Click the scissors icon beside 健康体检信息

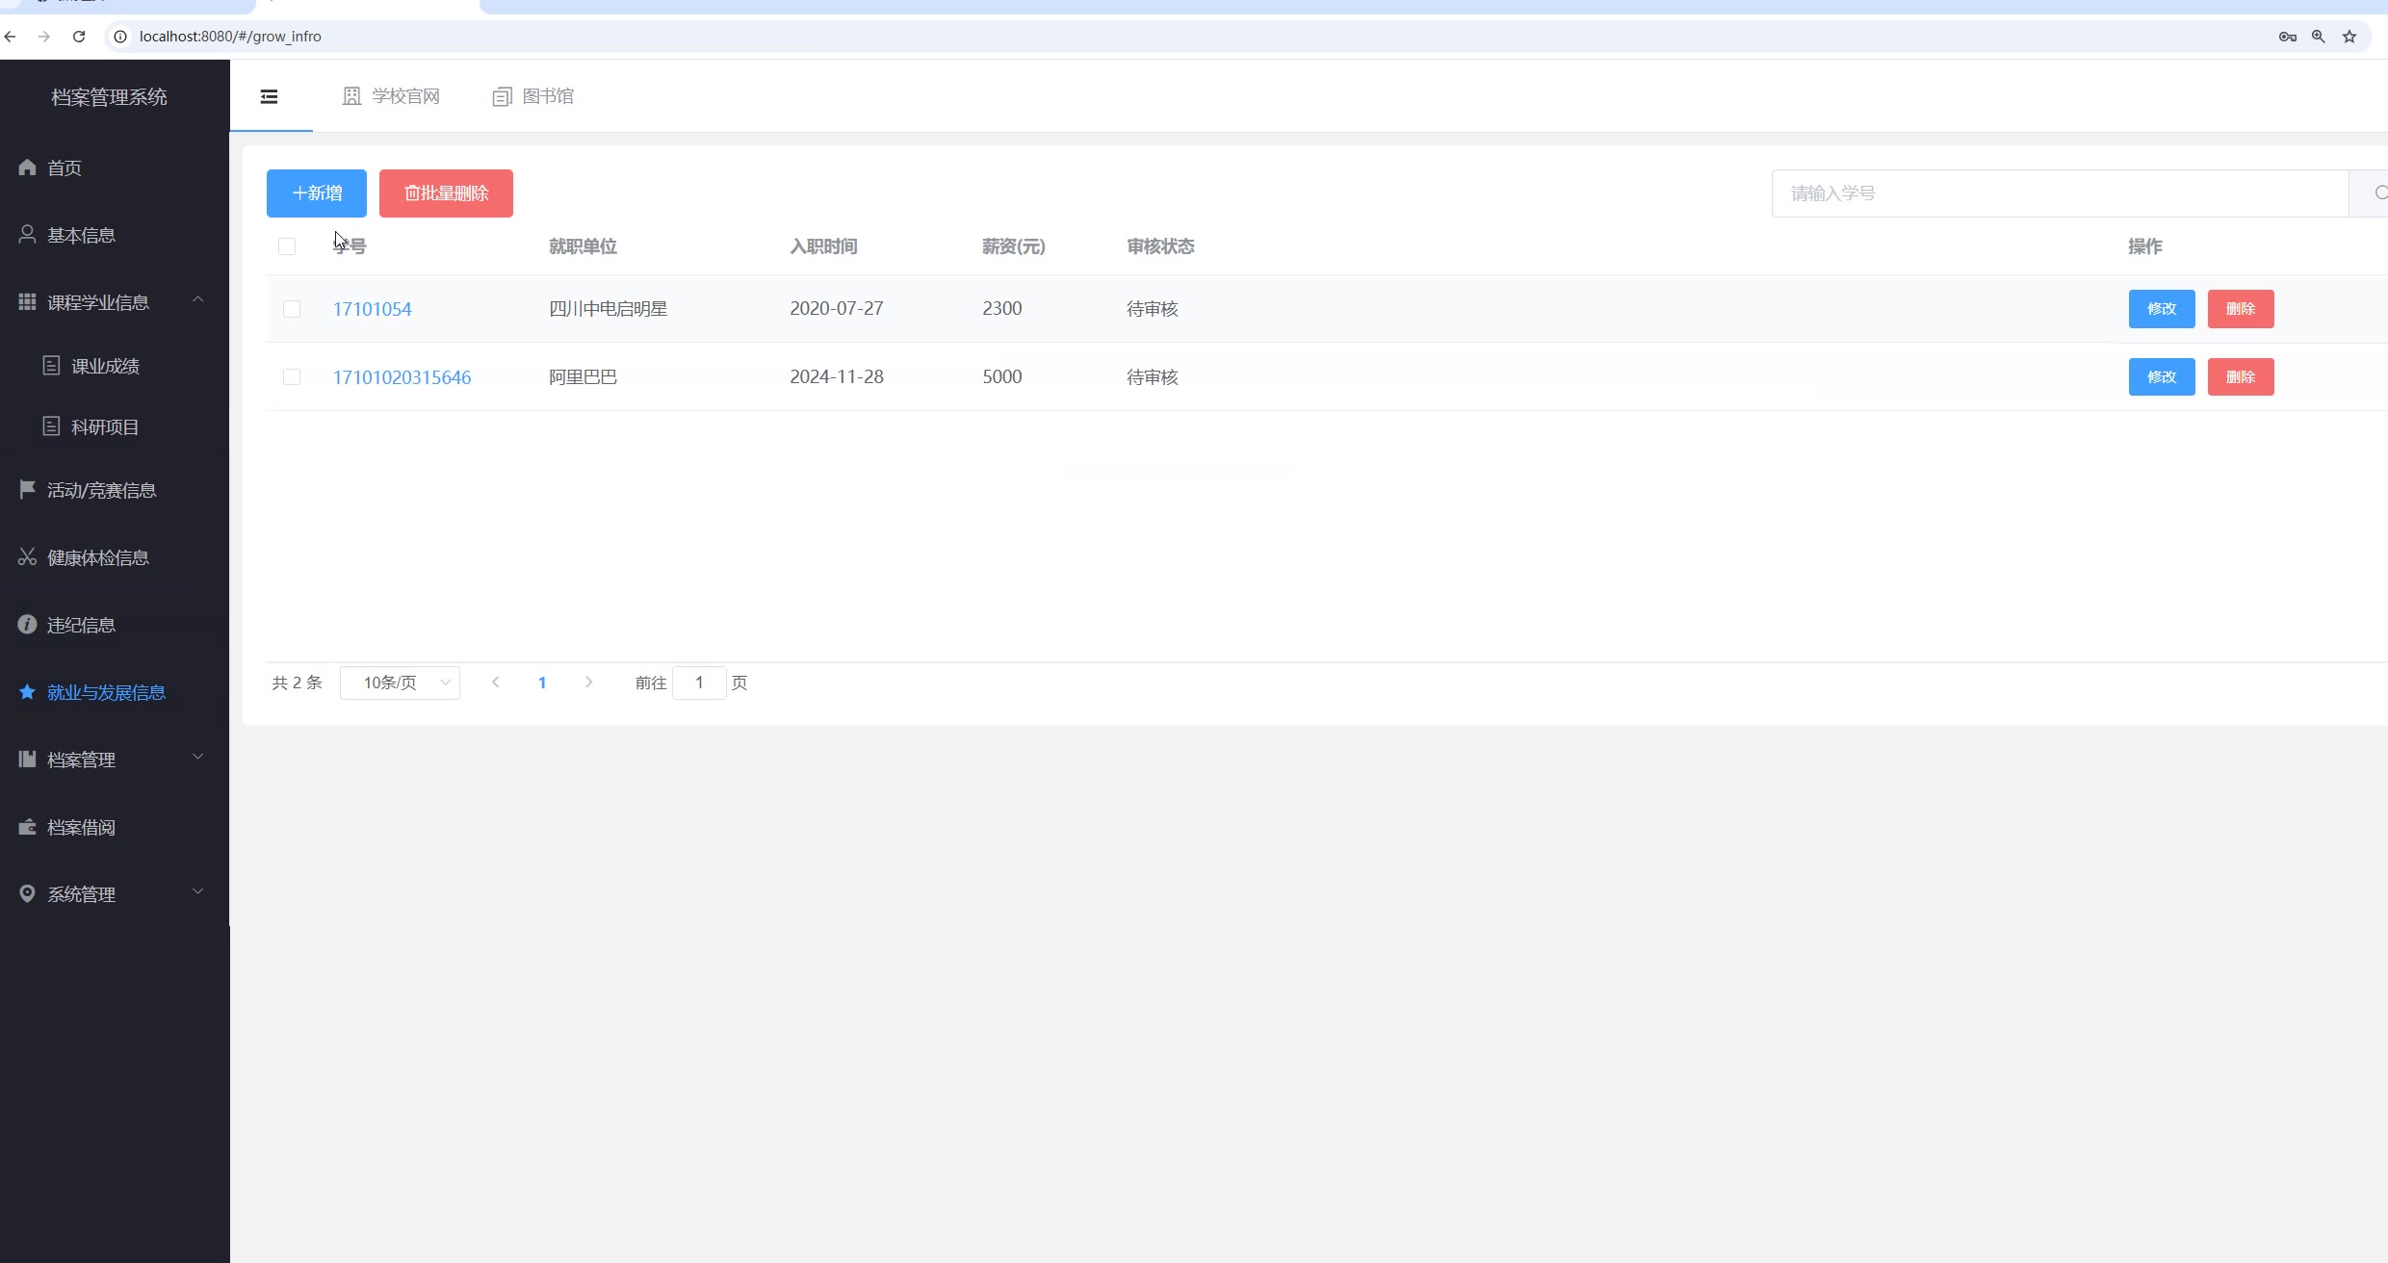[x=27, y=557]
